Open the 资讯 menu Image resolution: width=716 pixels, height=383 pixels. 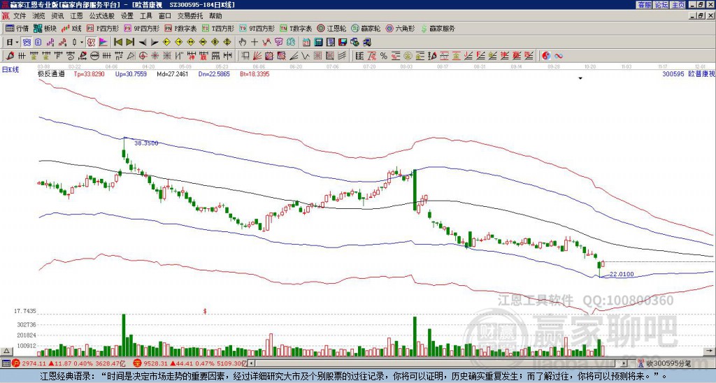pos(57,16)
